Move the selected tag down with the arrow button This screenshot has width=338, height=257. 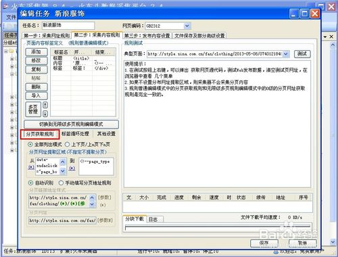(x=45, y=114)
